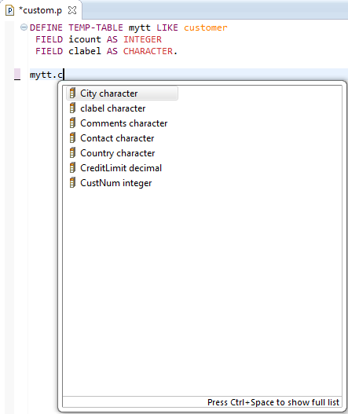This screenshot has height=414, width=348.
Task: Click the 'Press Ctrl+Space to show full list' hint
Action: [x=273, y=402]
